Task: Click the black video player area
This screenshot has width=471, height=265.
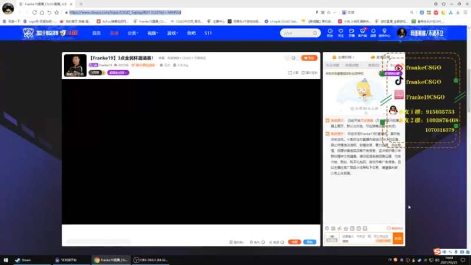Action: coord(191,152)
